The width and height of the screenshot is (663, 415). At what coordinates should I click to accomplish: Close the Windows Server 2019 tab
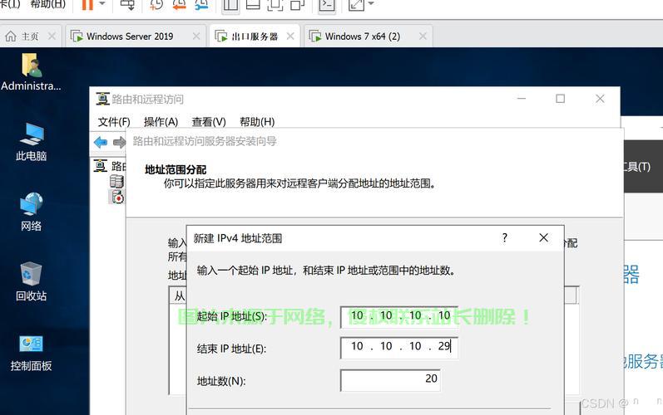click(x=196, y=37)
